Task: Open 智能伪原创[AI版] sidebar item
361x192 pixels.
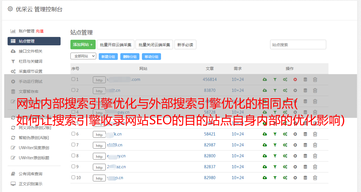Action: click(34, 138)
